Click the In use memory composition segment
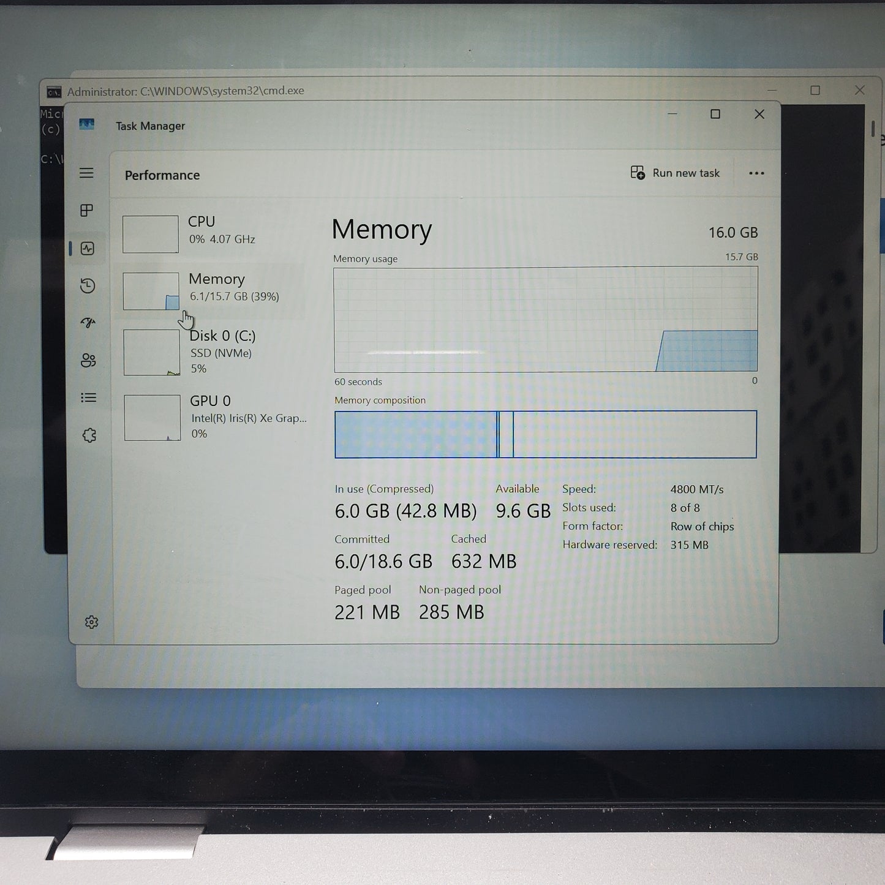This screenshot has width=885, height=885. click(416, 435)
